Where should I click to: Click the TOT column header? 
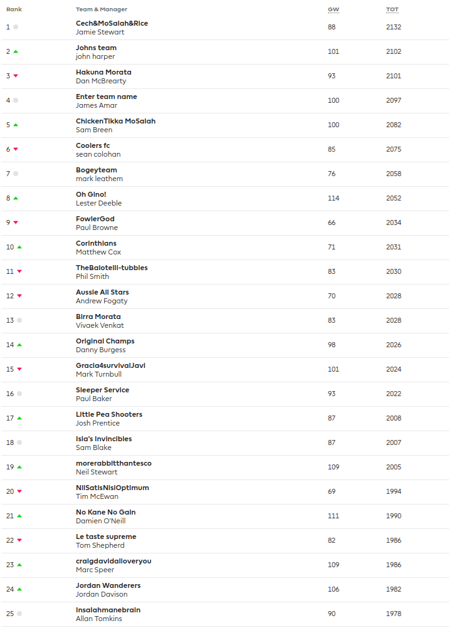coord(392,9)
